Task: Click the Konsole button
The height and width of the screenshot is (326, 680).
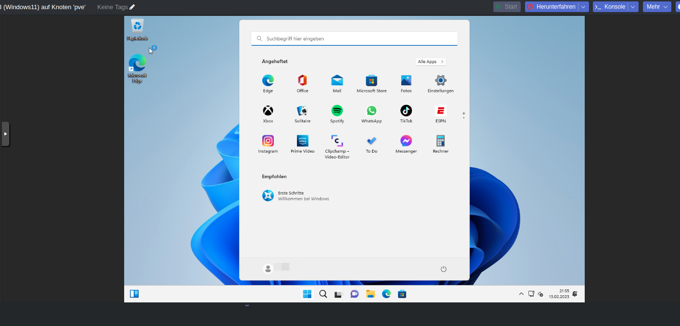Action: click(x=611, y=7)
